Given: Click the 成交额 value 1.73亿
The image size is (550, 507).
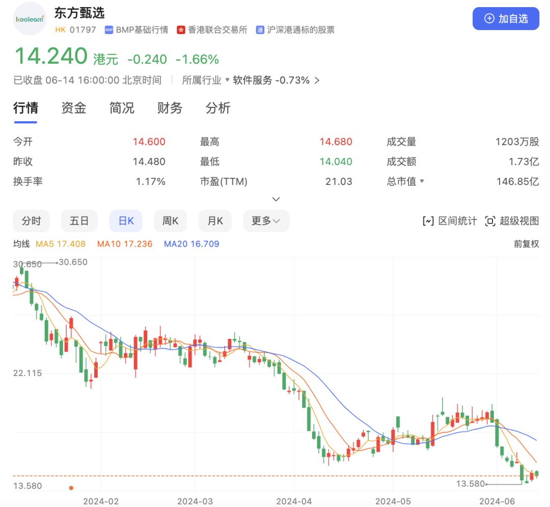Looking at the screenshot, I should [x=524, y=162].
